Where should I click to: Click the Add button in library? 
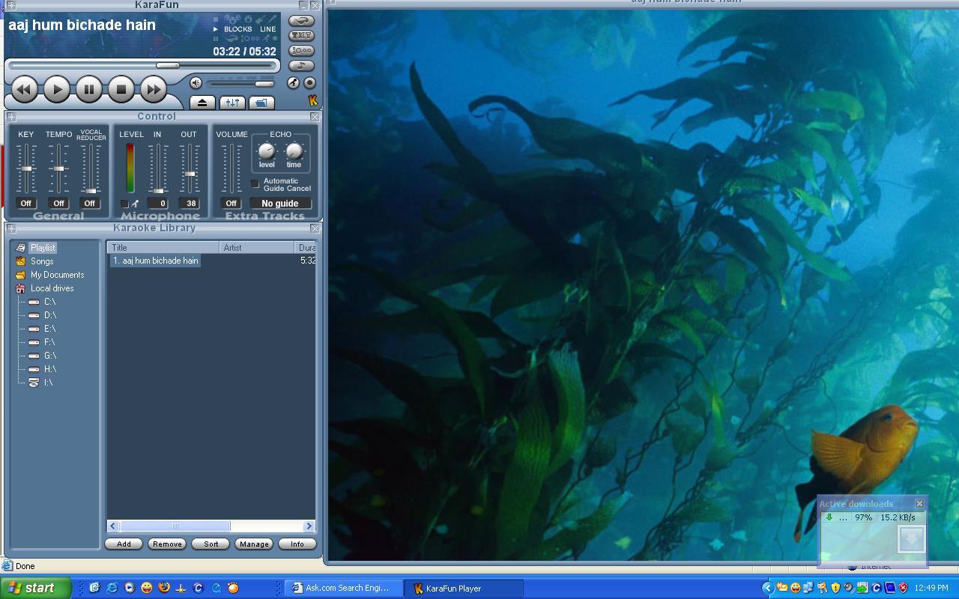coord(124,544)
